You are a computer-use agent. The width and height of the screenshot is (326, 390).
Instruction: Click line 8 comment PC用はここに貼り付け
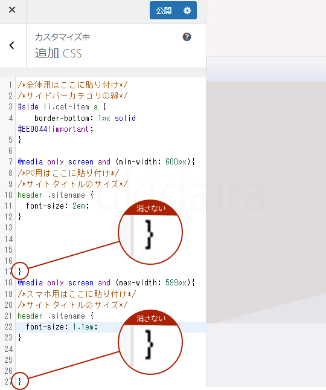point(68,173)
